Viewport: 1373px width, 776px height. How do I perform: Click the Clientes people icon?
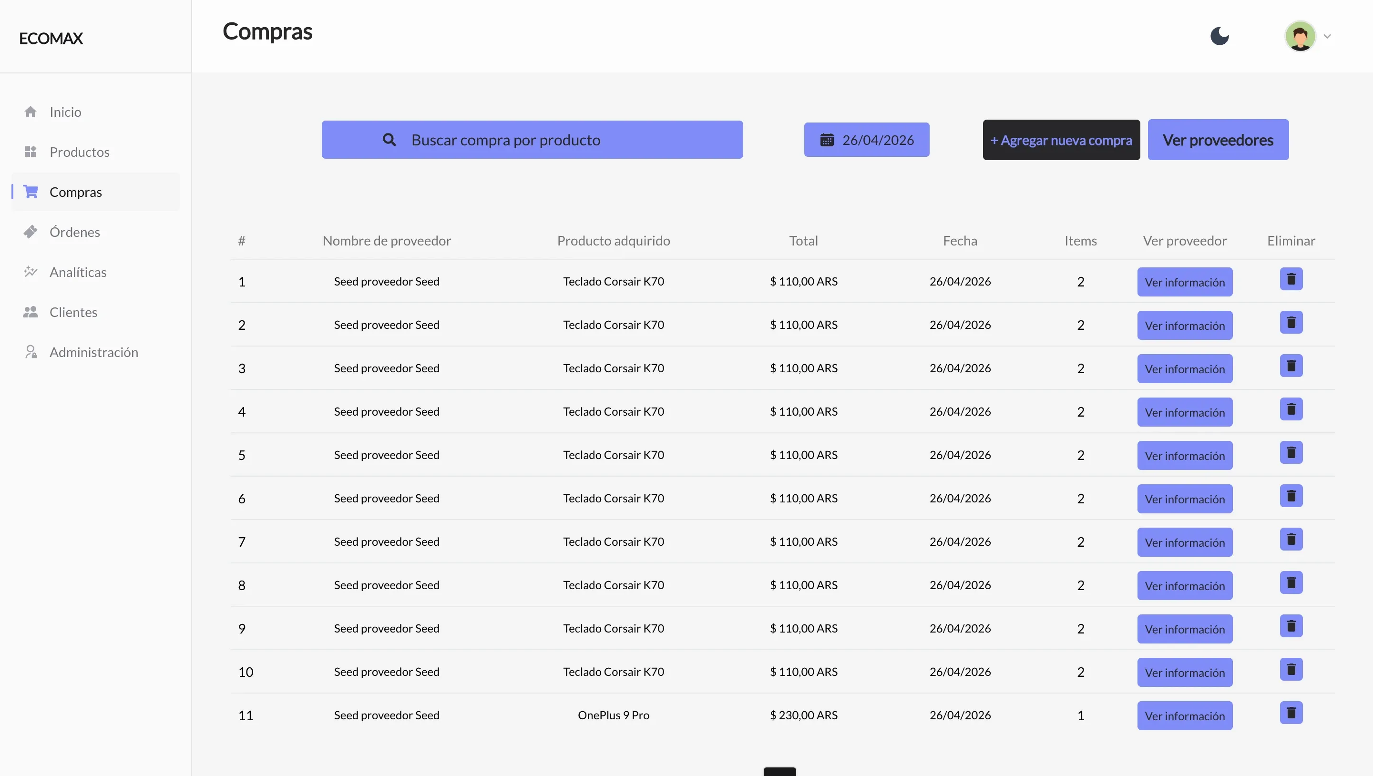click(x=31, y=312)
